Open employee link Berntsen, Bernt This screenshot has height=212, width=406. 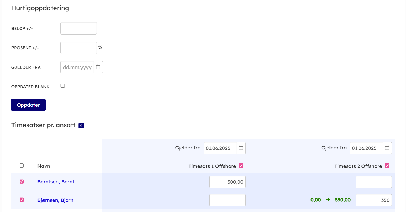pos(56,182)
